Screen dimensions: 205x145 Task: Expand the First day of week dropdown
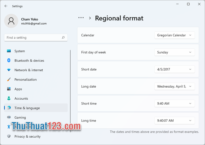pos(175,52)
